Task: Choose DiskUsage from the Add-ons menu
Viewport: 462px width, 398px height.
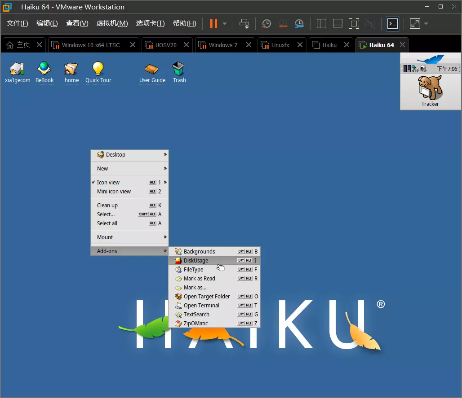Action: (196, 261)
